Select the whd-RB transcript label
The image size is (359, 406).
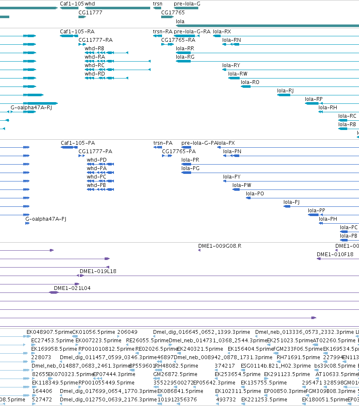coord(94,49)
